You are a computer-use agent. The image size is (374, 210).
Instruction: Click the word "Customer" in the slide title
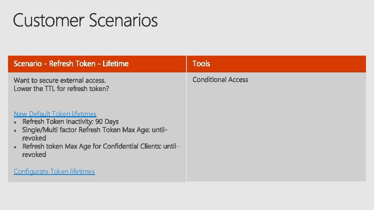(x=48, y=20)
